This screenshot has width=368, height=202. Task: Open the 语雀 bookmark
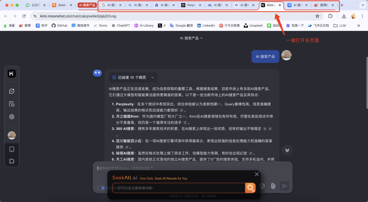9,26
